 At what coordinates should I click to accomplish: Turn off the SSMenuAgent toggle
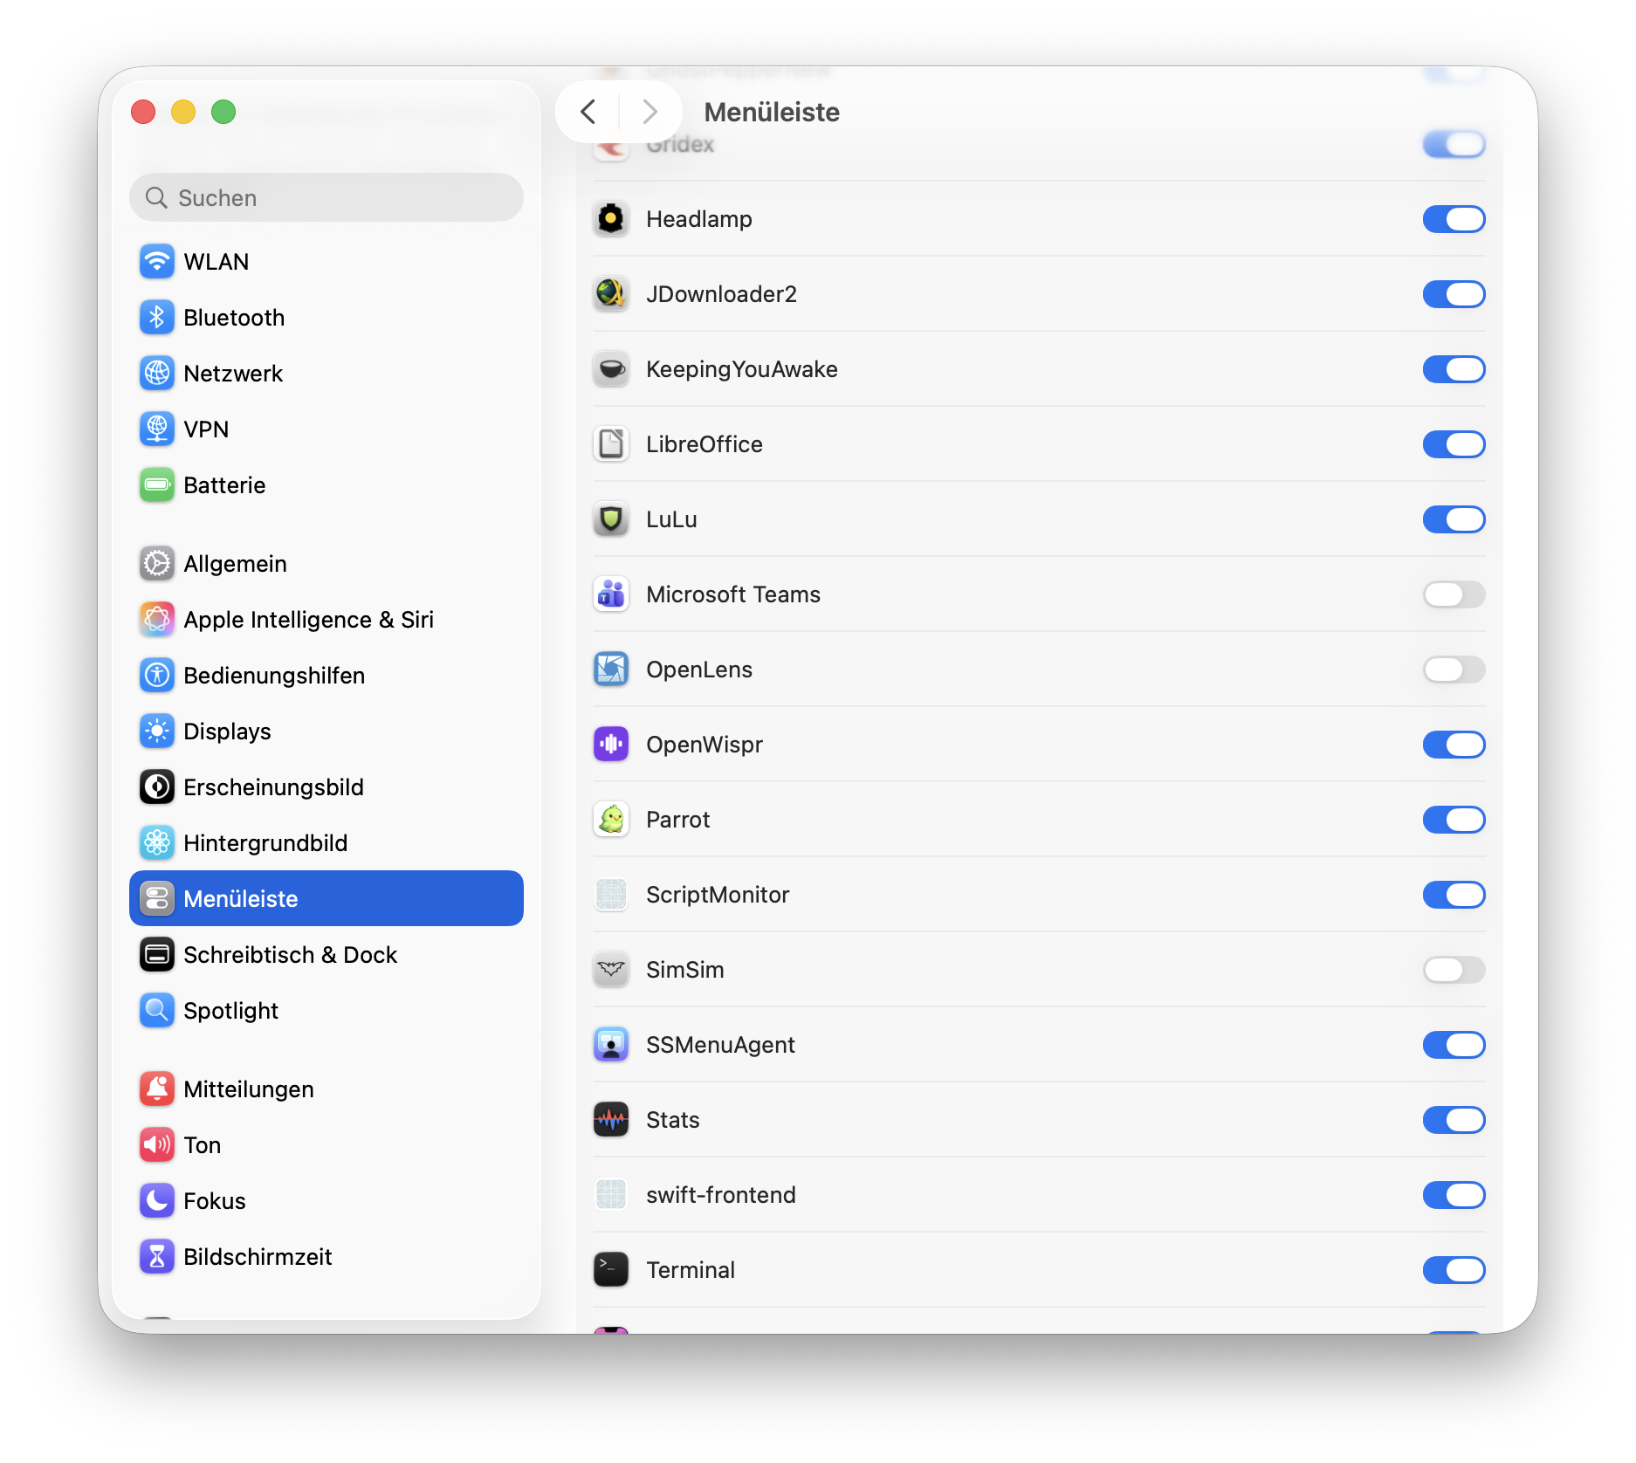(x=1454, y=1045)
